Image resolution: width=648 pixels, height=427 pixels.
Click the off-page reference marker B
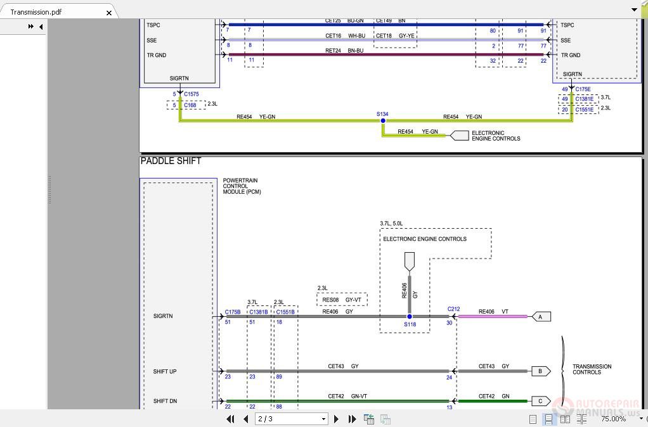540,371
